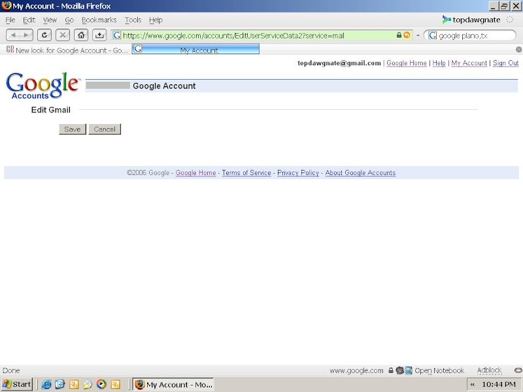This screenshot has width=523, height=392.
Task: Click the padlock icon in address bar
Action: [399, 35]
